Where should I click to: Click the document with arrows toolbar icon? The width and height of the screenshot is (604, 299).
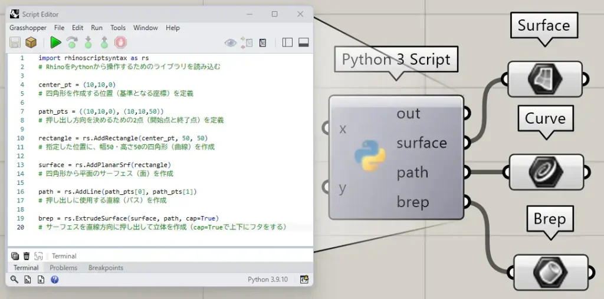click(x=247, y=42)
